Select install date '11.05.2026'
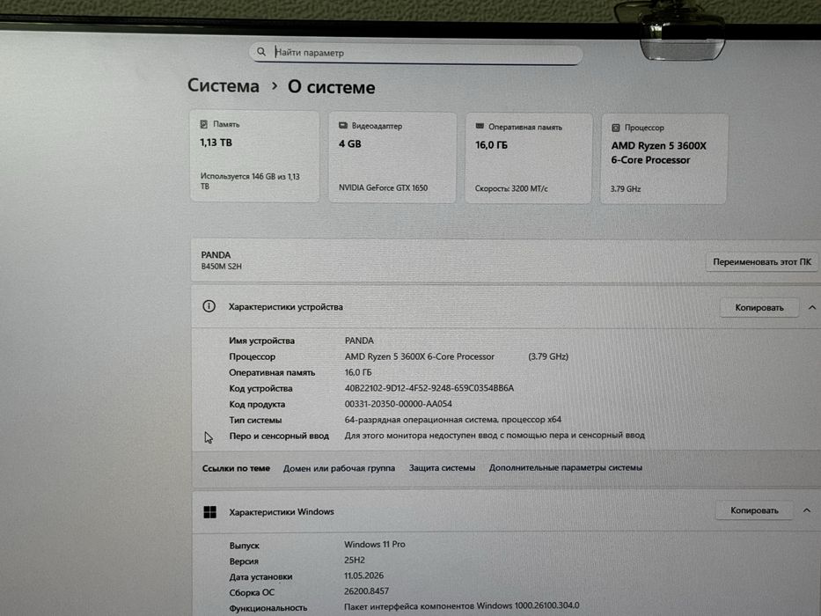Screen dimensions: 821x616 coord(364,576)
